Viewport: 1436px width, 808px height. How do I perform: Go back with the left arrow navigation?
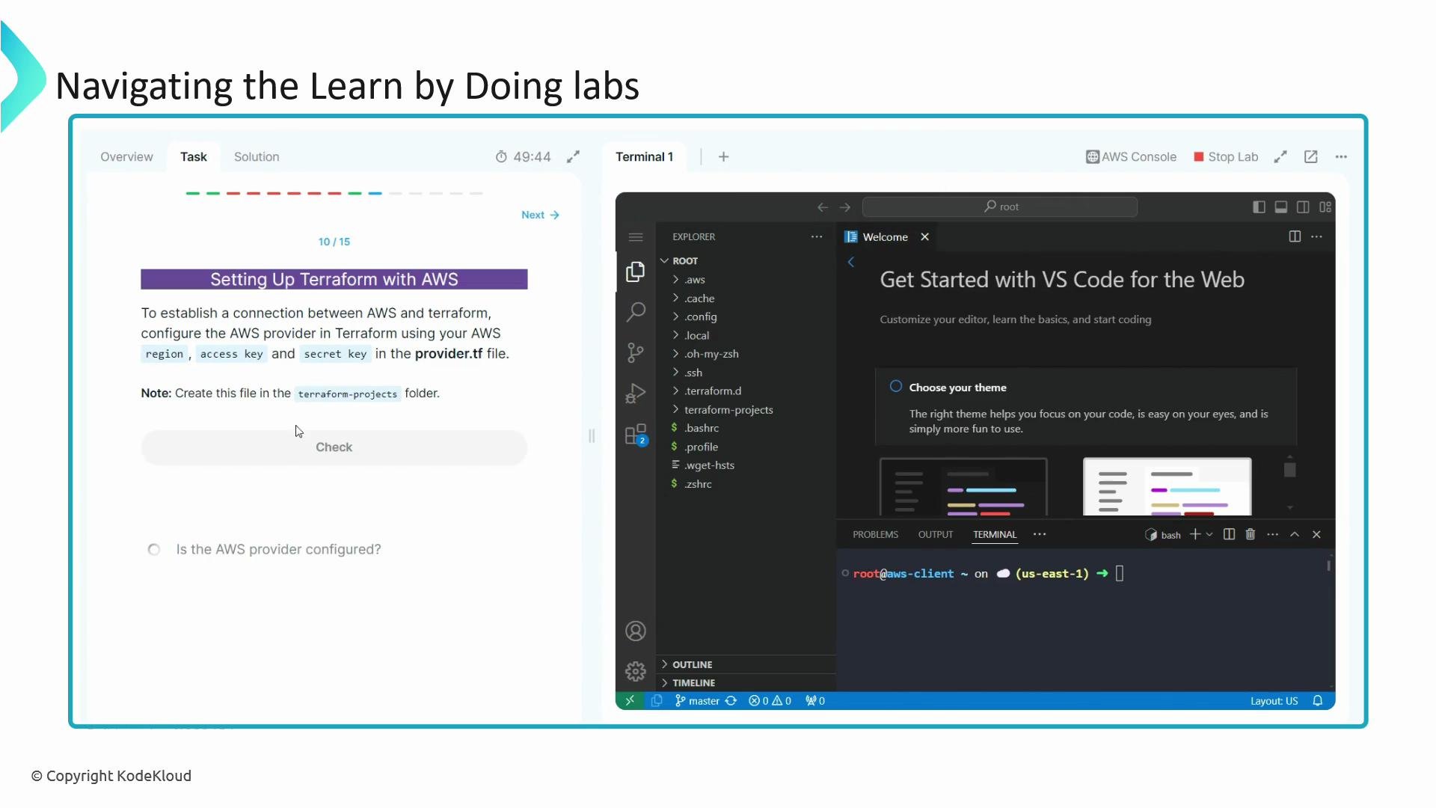823,207
